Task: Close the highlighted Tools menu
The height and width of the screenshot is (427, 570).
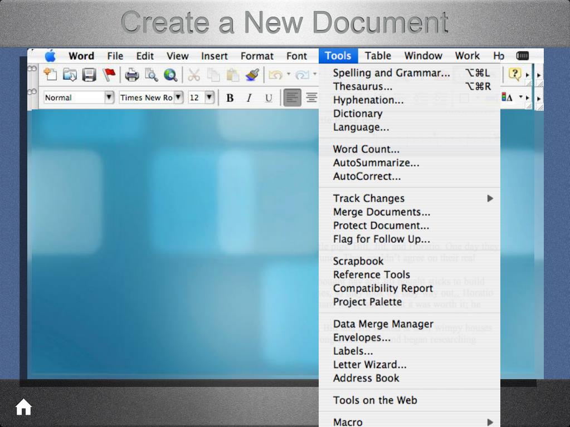Action: [x=338, y=56]
